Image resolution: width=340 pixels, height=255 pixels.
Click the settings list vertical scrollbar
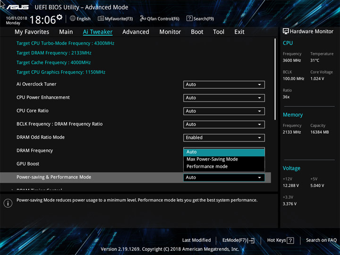coord(275,79)
